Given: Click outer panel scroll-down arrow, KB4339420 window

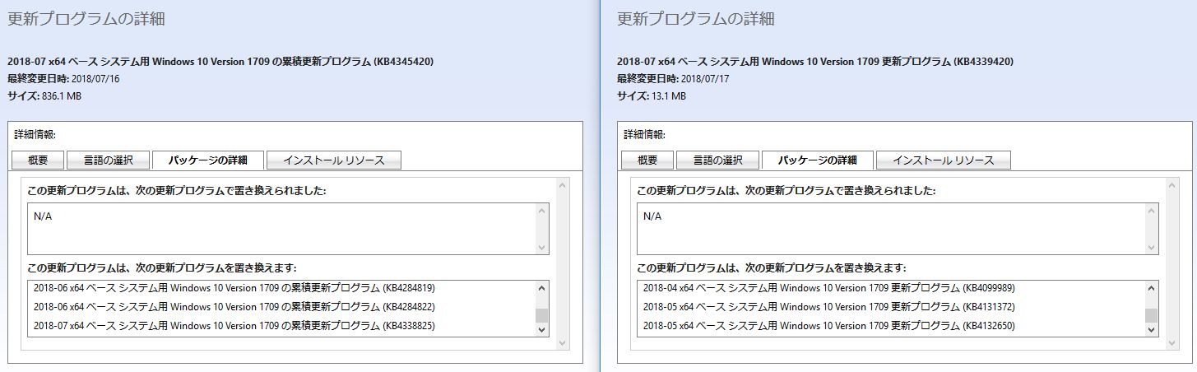Looking at the screenshot, I should [x=1171, y=343].
